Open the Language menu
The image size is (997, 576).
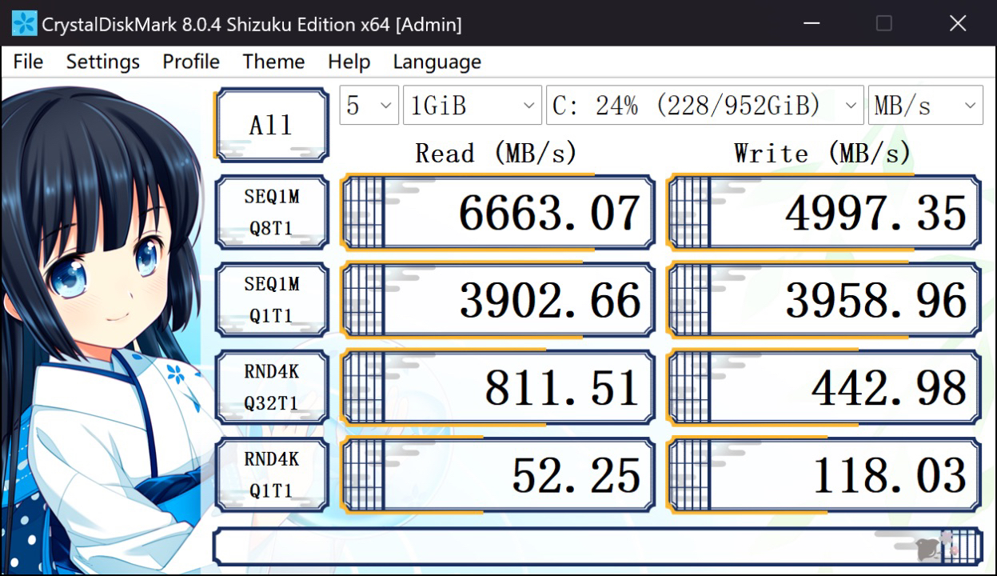point(437,62)
